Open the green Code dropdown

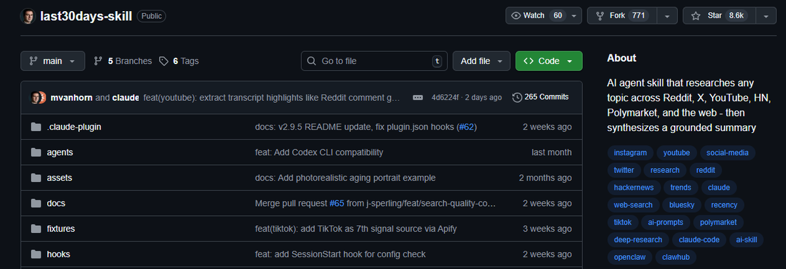(x=549, y=61)
